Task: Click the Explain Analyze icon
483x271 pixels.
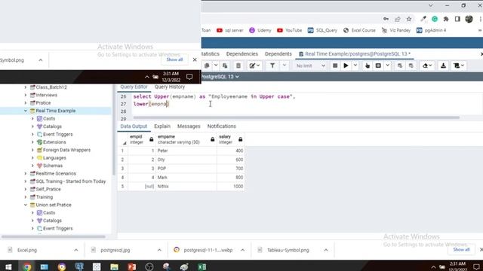Action: pos(378,65)
